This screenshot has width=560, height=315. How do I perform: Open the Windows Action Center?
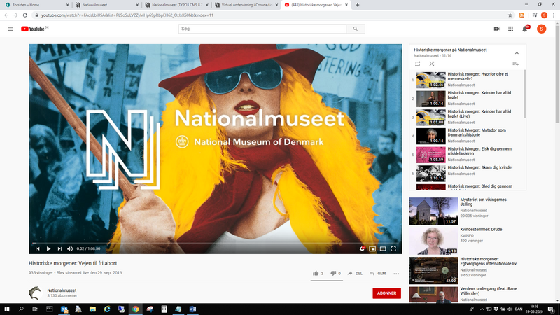tap(551, 309)
